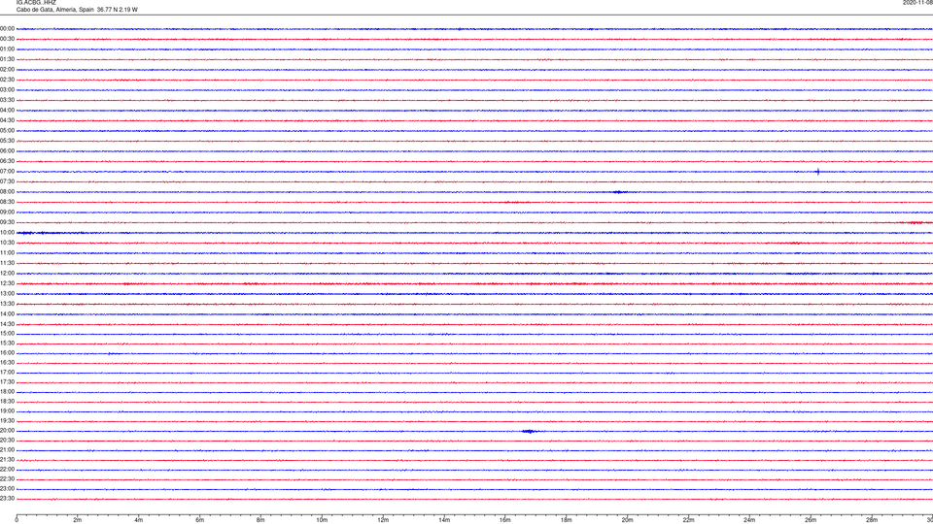Click the 08:30 time label

click(7, 202)
